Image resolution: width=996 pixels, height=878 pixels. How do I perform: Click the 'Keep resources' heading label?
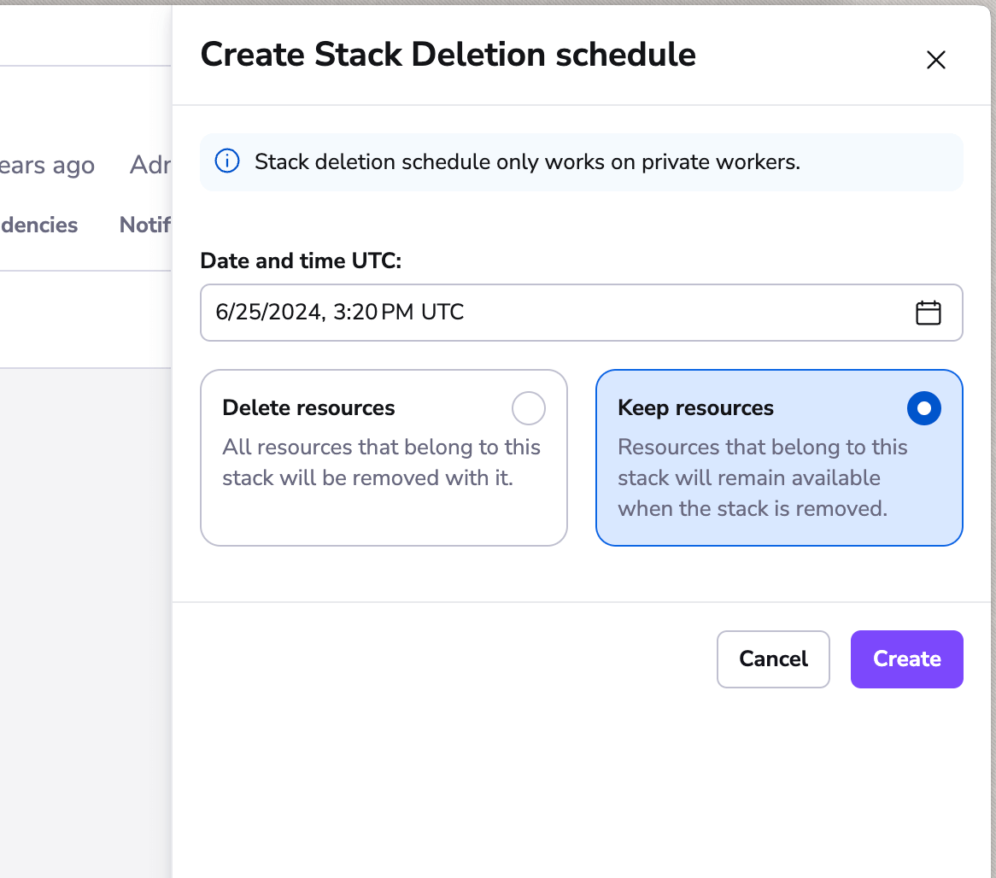click(695, 407)
